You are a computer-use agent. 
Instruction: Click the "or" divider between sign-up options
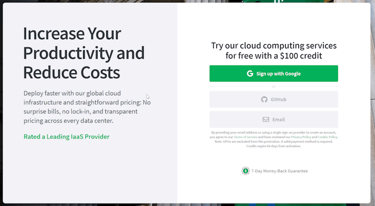pyautogui.click(x=274, y=86)
